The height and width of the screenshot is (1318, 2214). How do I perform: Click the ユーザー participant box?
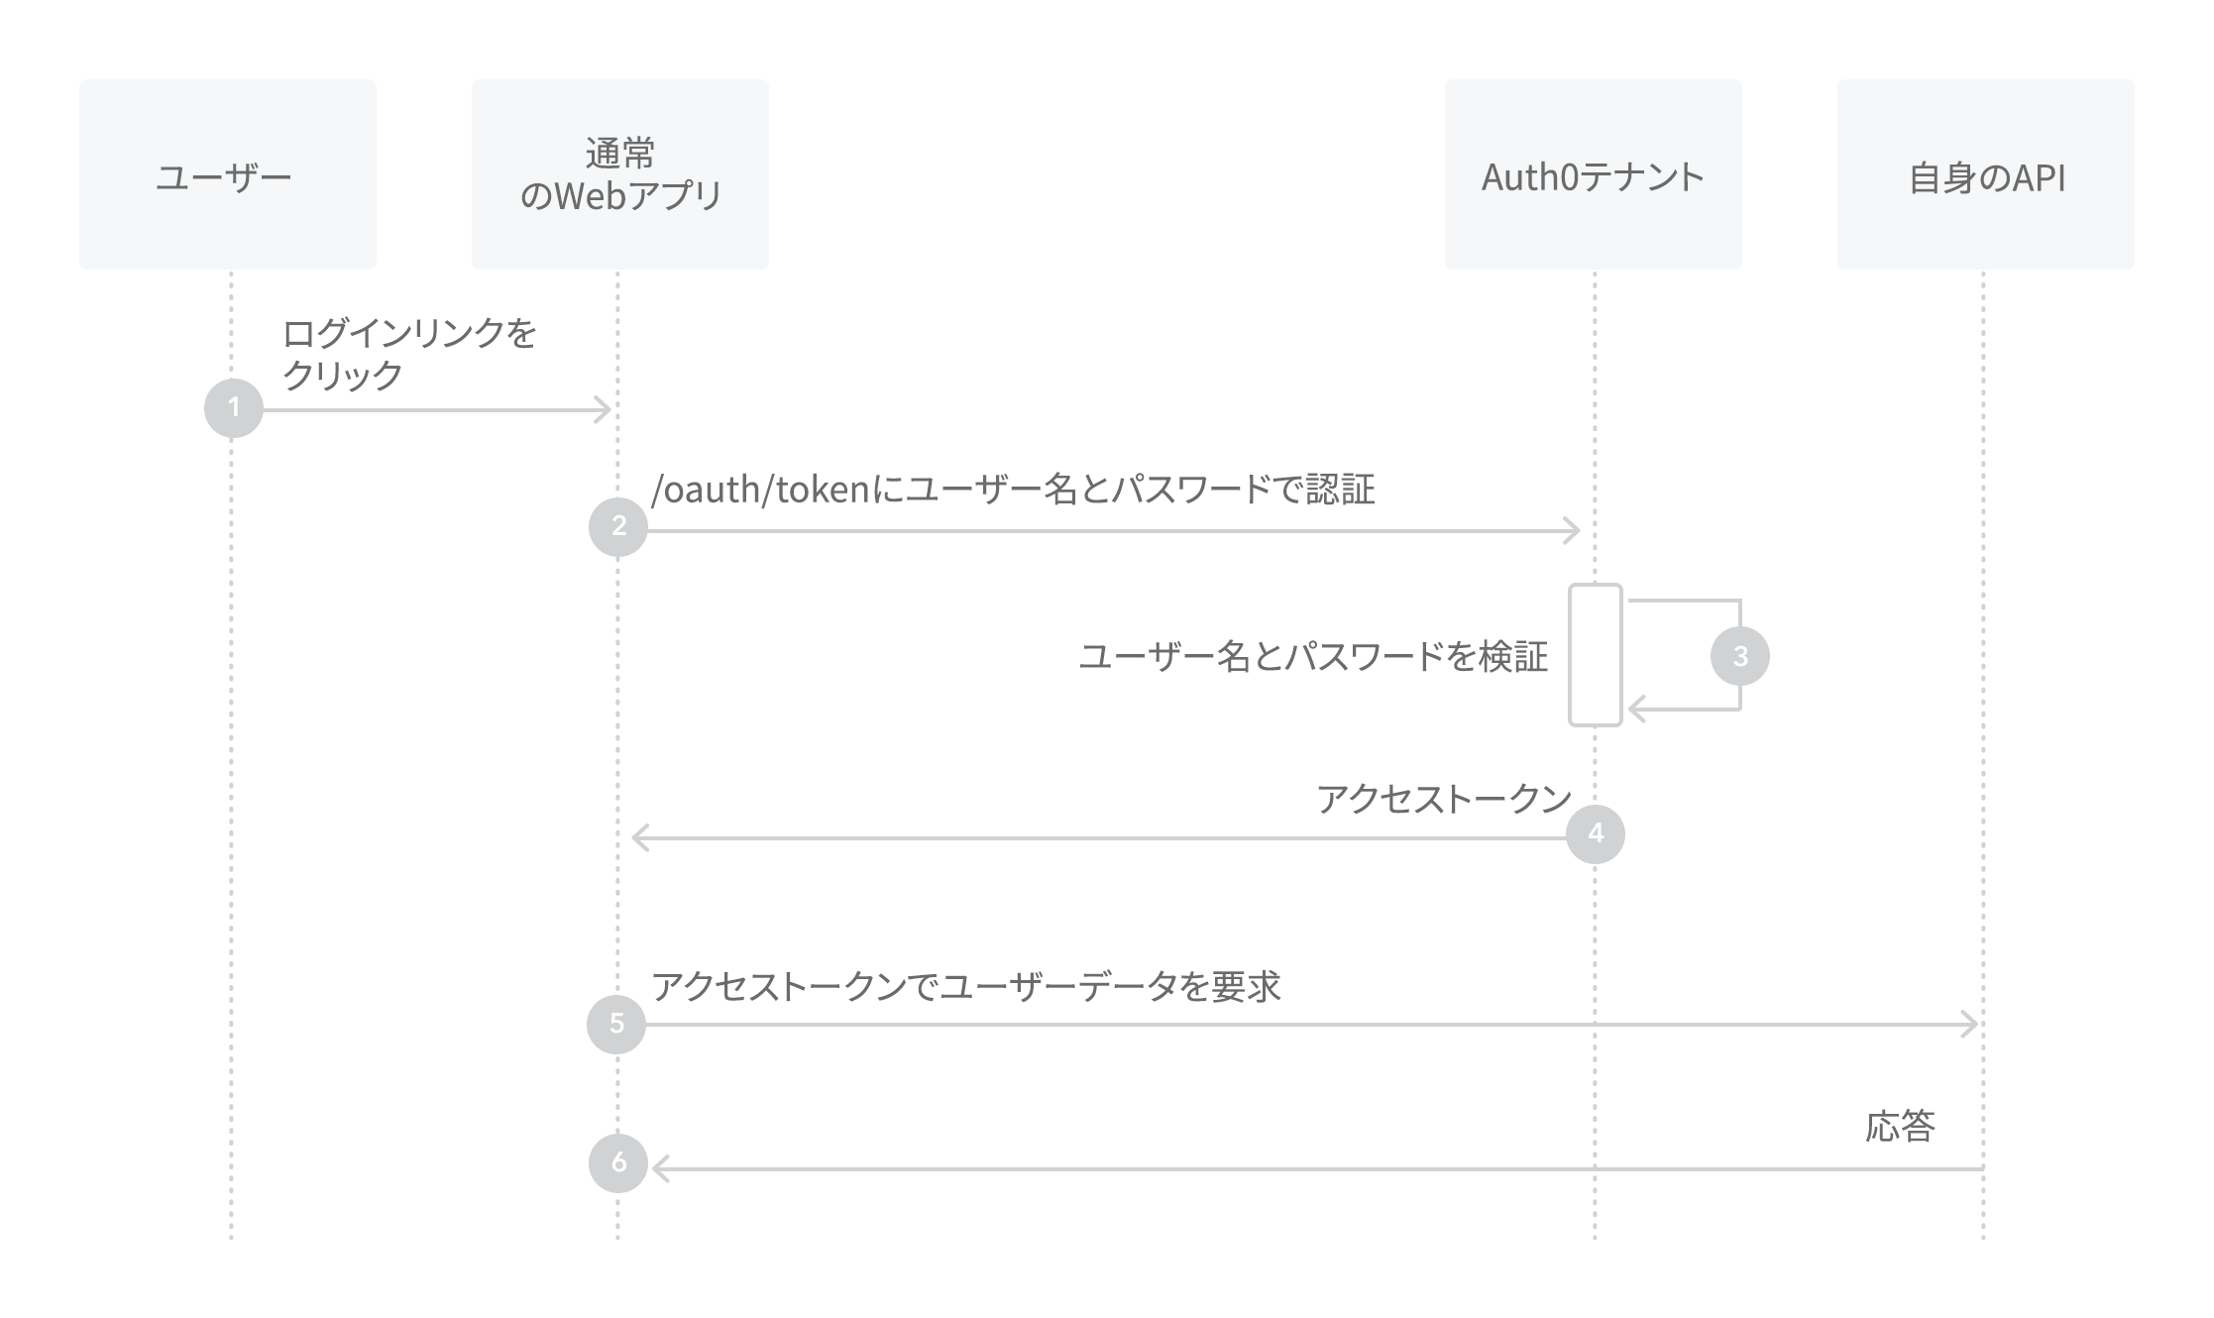point(228,174)
